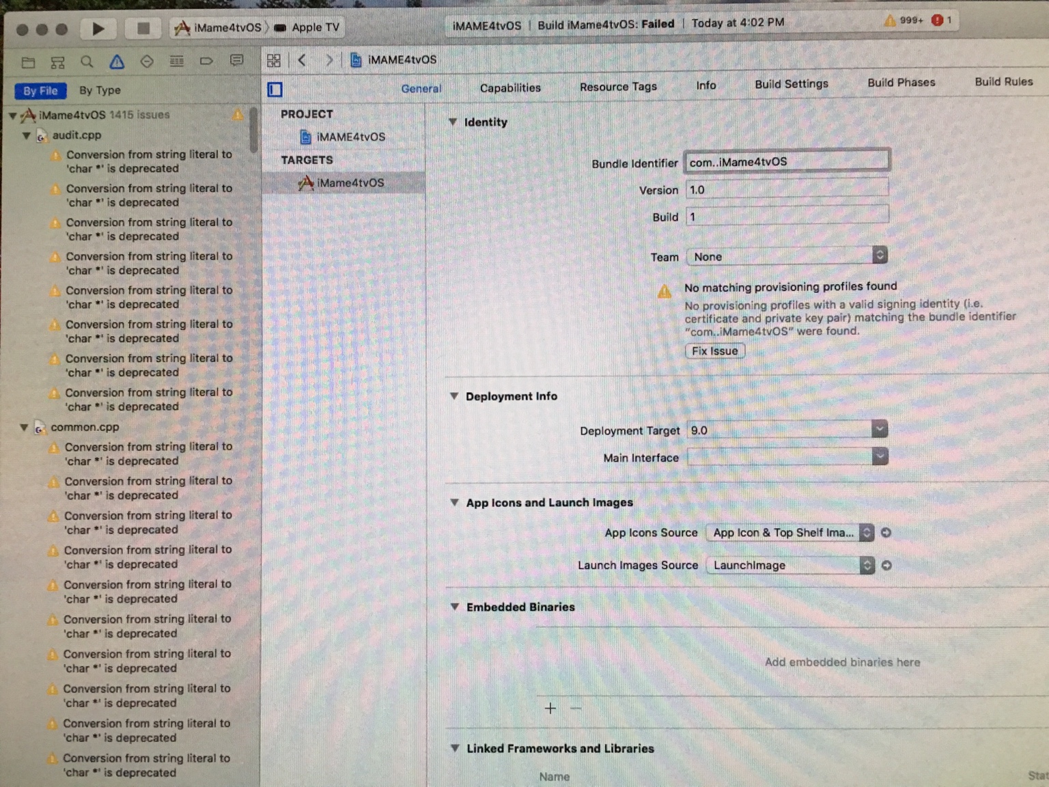Open the Launch Images Source dropdown
The image size is (1049, 787).
coord(790,565)
